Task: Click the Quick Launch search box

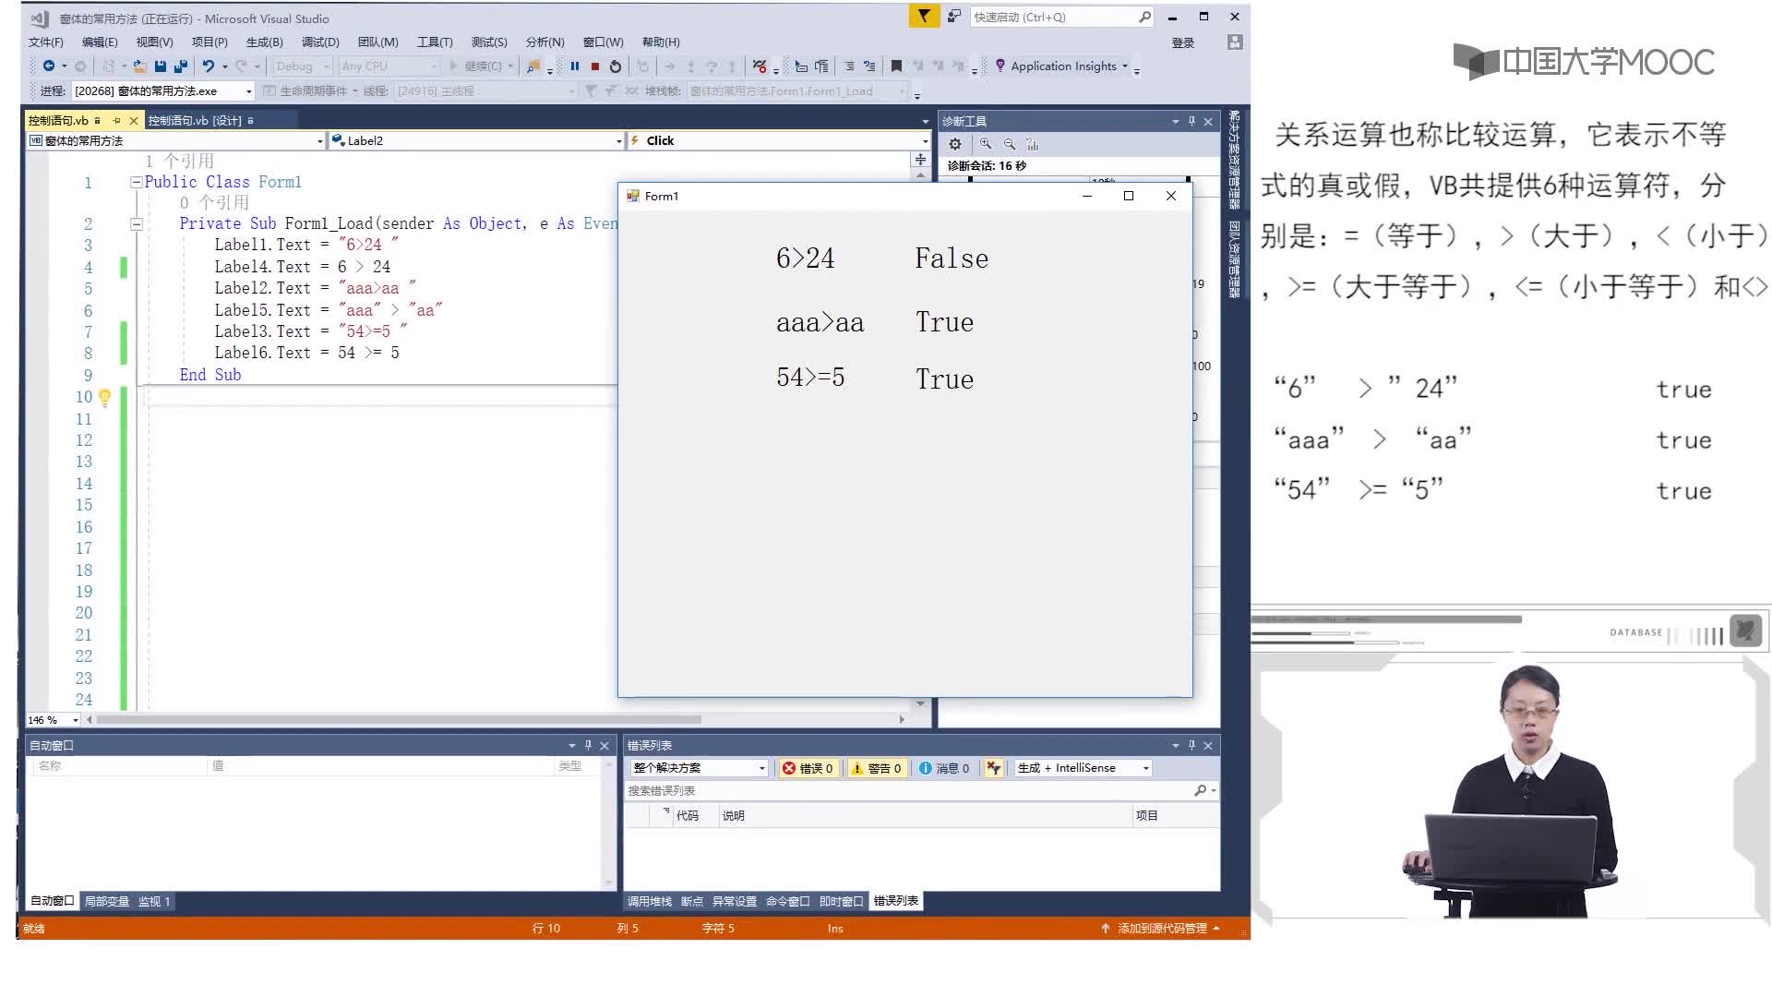Action: 1061,17
